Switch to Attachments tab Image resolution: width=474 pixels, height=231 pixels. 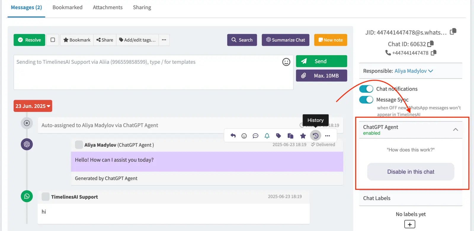108,7
